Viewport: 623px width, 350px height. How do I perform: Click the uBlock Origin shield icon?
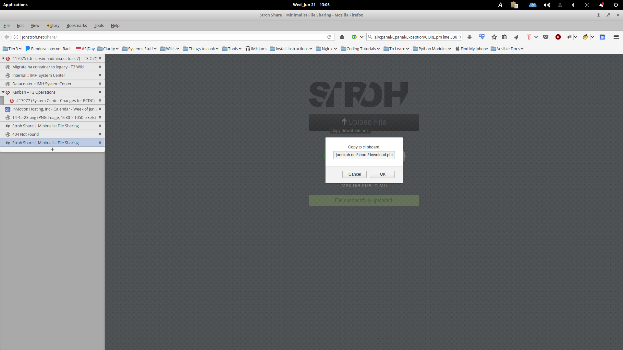click(558, 37)
